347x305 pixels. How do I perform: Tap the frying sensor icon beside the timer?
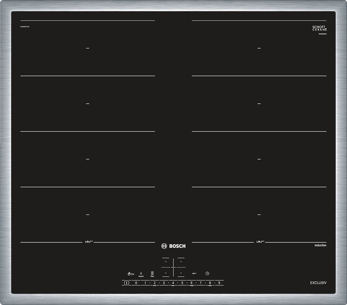coord(194,273)
